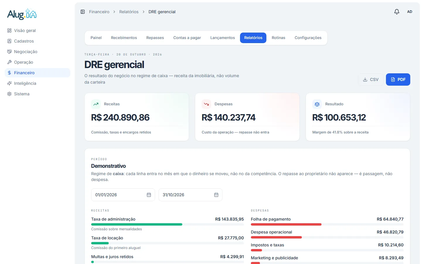This screenshot has height=264, width=422.
Task: Go to the Financeiro breadcrumb
Action: 99,12
